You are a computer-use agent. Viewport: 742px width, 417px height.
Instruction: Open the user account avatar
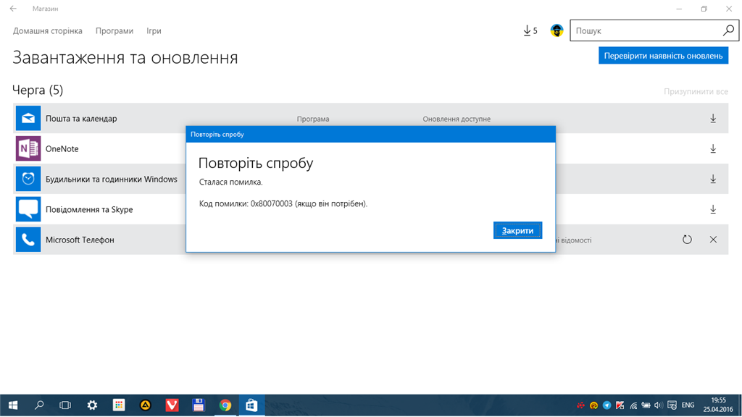[556, 31]
